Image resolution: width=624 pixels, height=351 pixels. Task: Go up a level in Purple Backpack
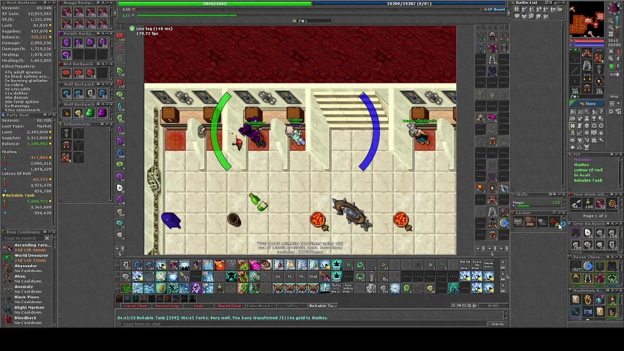(x=103, y=34)
